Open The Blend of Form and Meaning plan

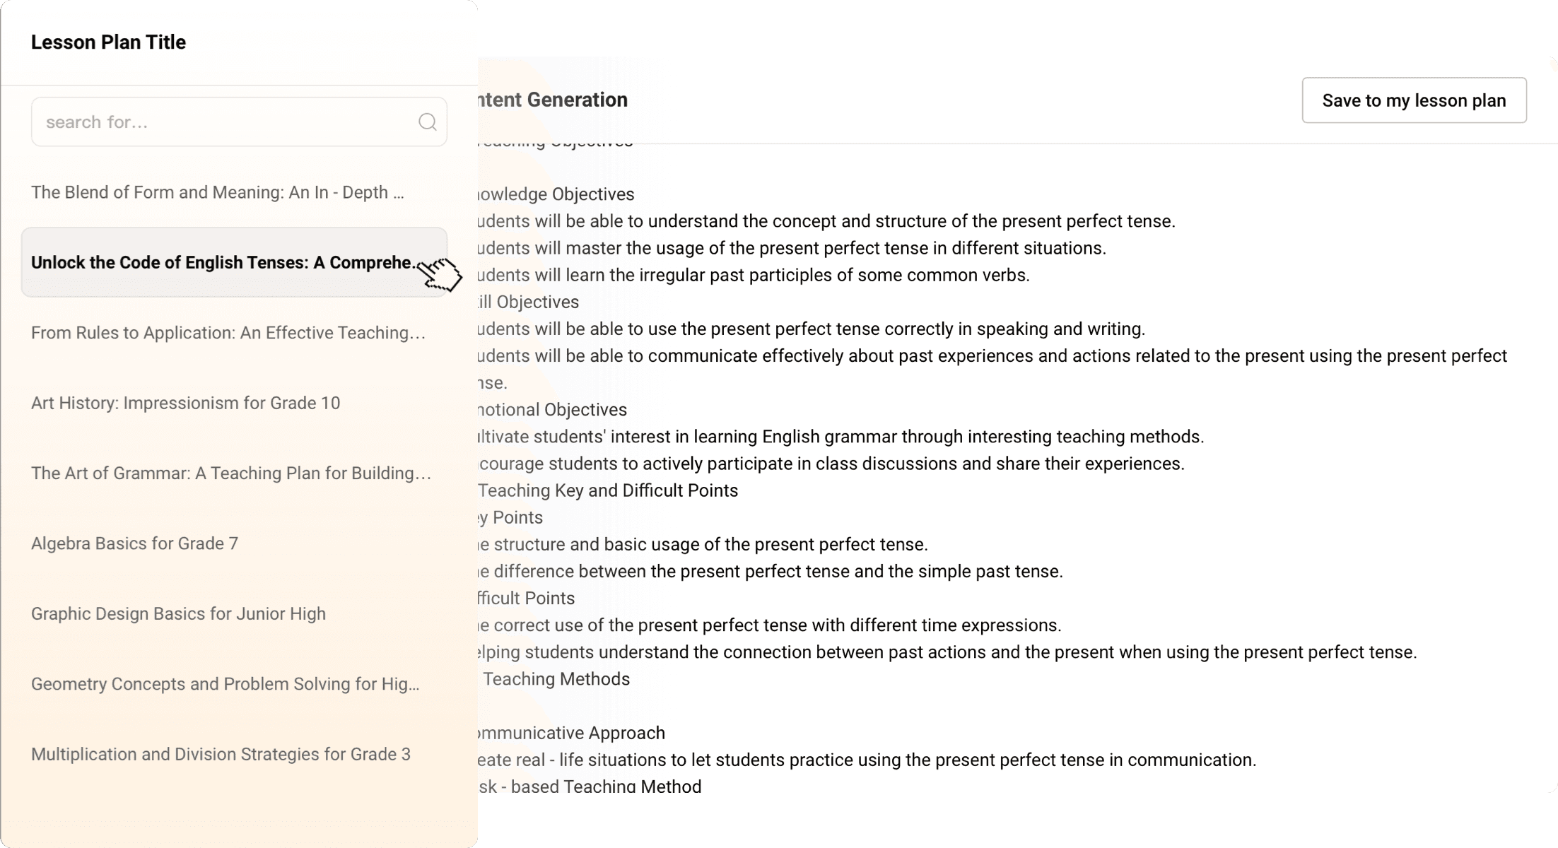click(x=218, y=192)
